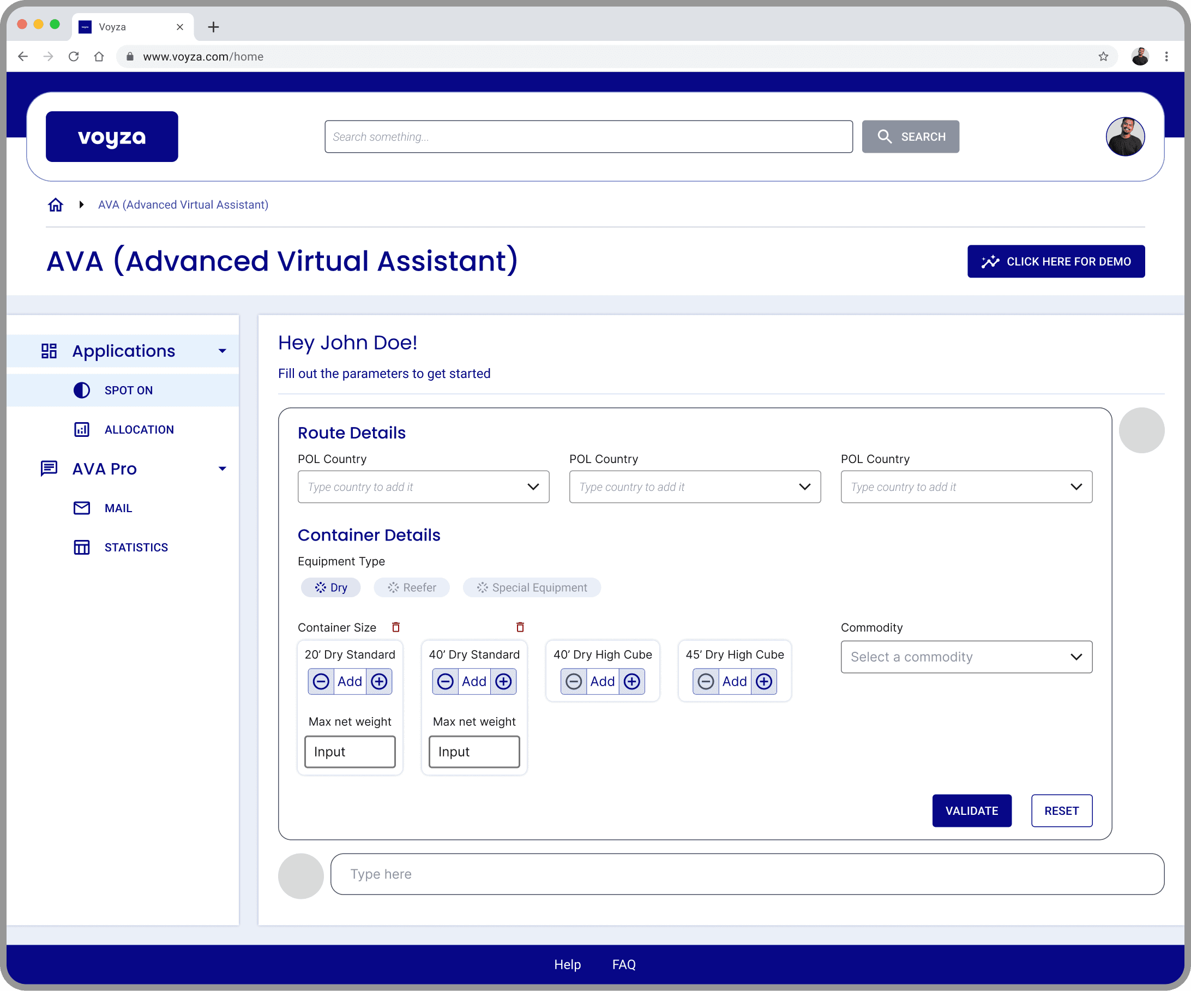This screenshot has width=1191, height=991.
Task: Increase 45' Dry High Cube quantity
Action: [764, 682]
